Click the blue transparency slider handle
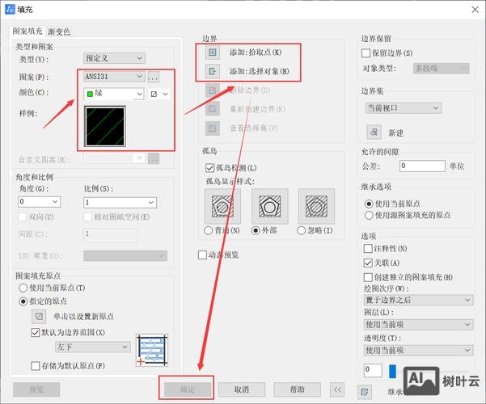Screen dimensions: 486x404 (x=392, y=371)
